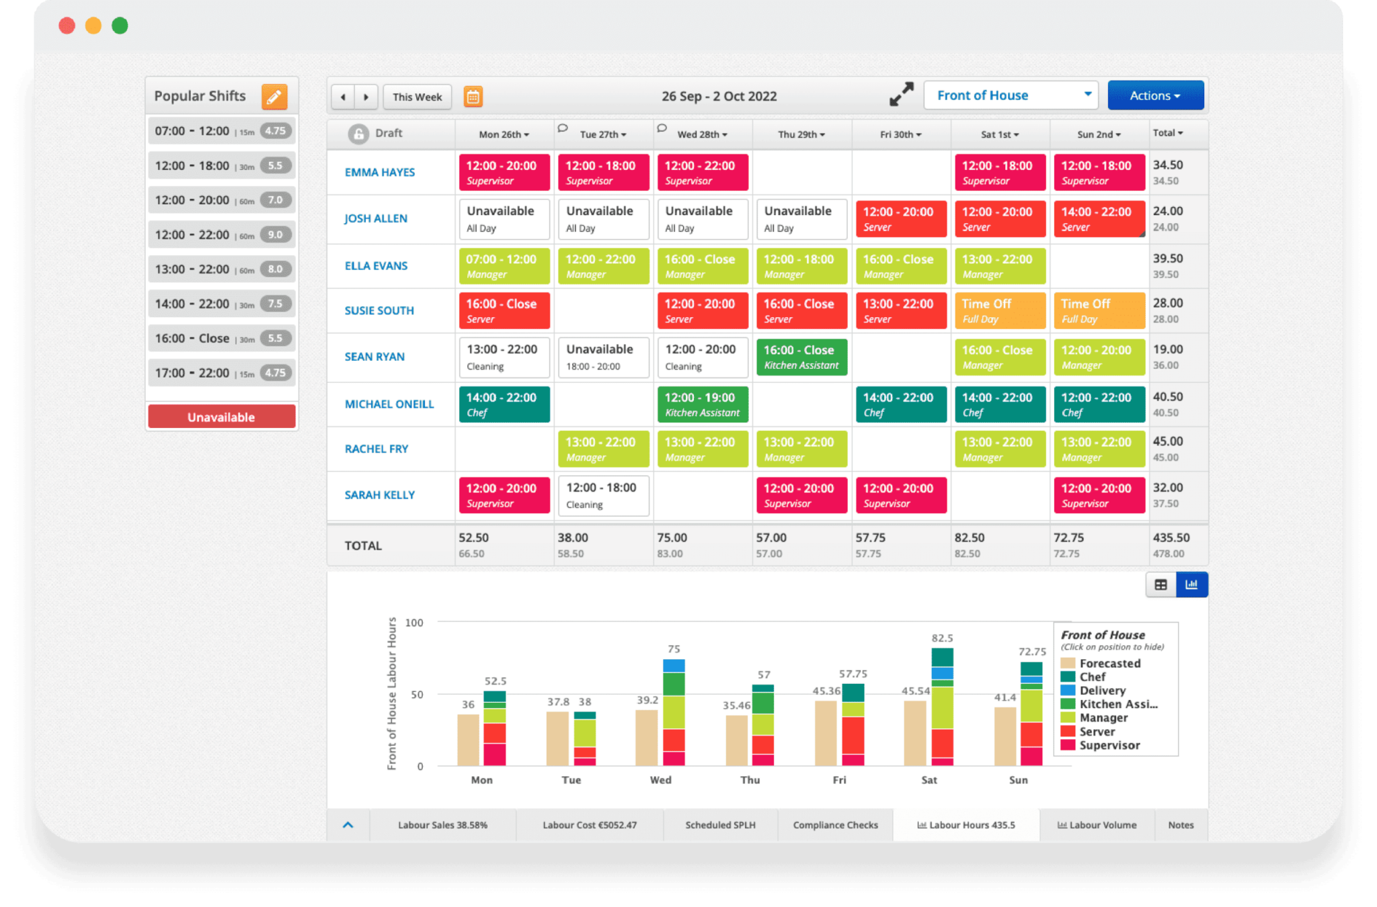This screenshot has height=907, width=1377.
Task: Open the Labour Volume tab
Action: tap(1097, 825)
